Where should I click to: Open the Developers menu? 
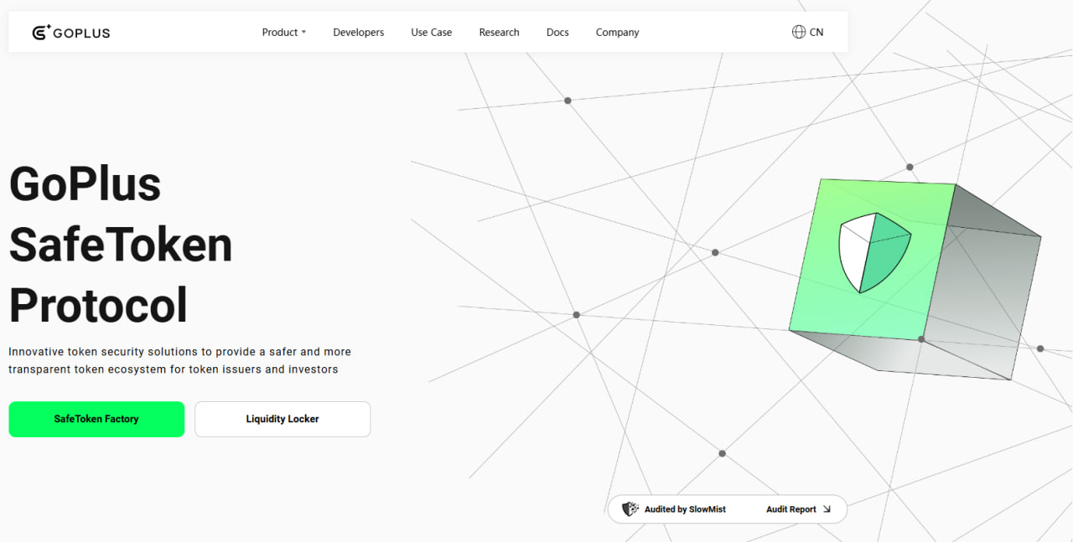(x=359, y=33)
